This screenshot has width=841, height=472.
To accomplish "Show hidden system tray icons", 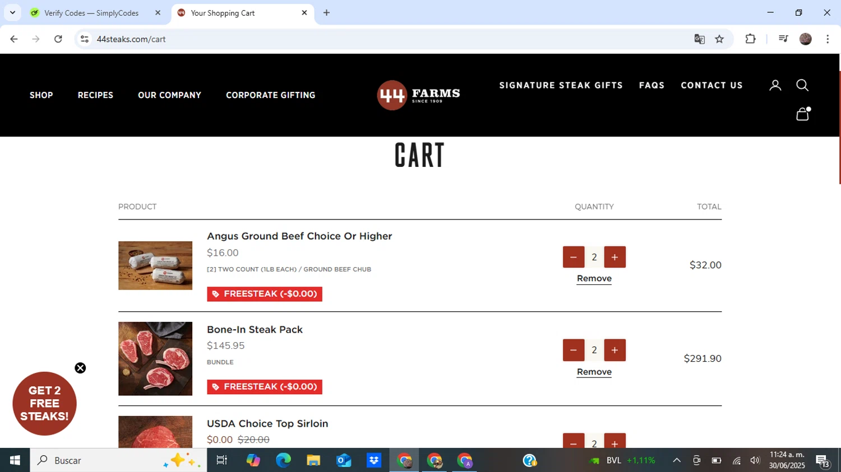I will coord(677,460).
